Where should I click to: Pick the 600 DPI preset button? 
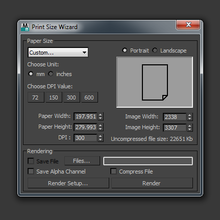89,97
